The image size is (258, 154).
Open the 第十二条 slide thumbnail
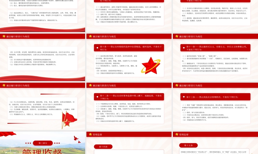[x=129, y=106]
